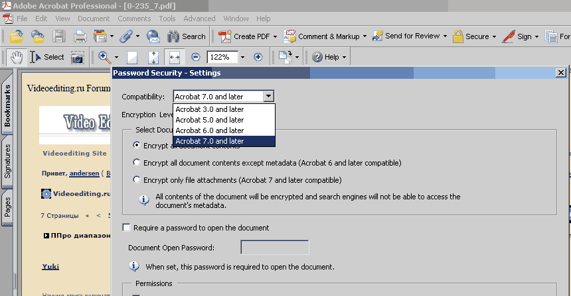571x296 pixels.
Task: Open zoom percentage dropdown arrow
Action: tap(242, 57)
